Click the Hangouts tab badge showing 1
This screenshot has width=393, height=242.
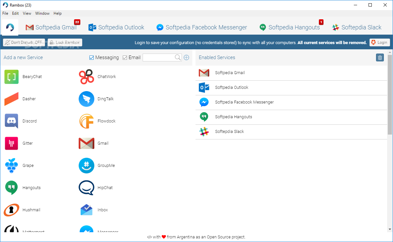(x=321, y=22)
